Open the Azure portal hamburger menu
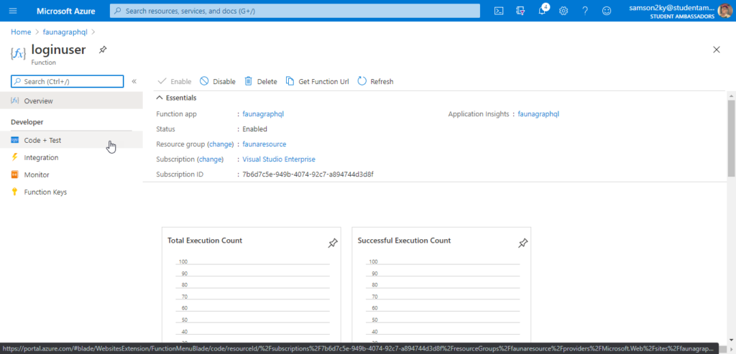Viewport: 736px width, 354px height. [x=13, y=11]
